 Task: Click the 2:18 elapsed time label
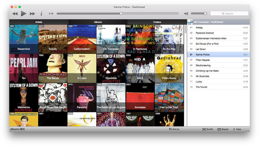coord(51,14)
